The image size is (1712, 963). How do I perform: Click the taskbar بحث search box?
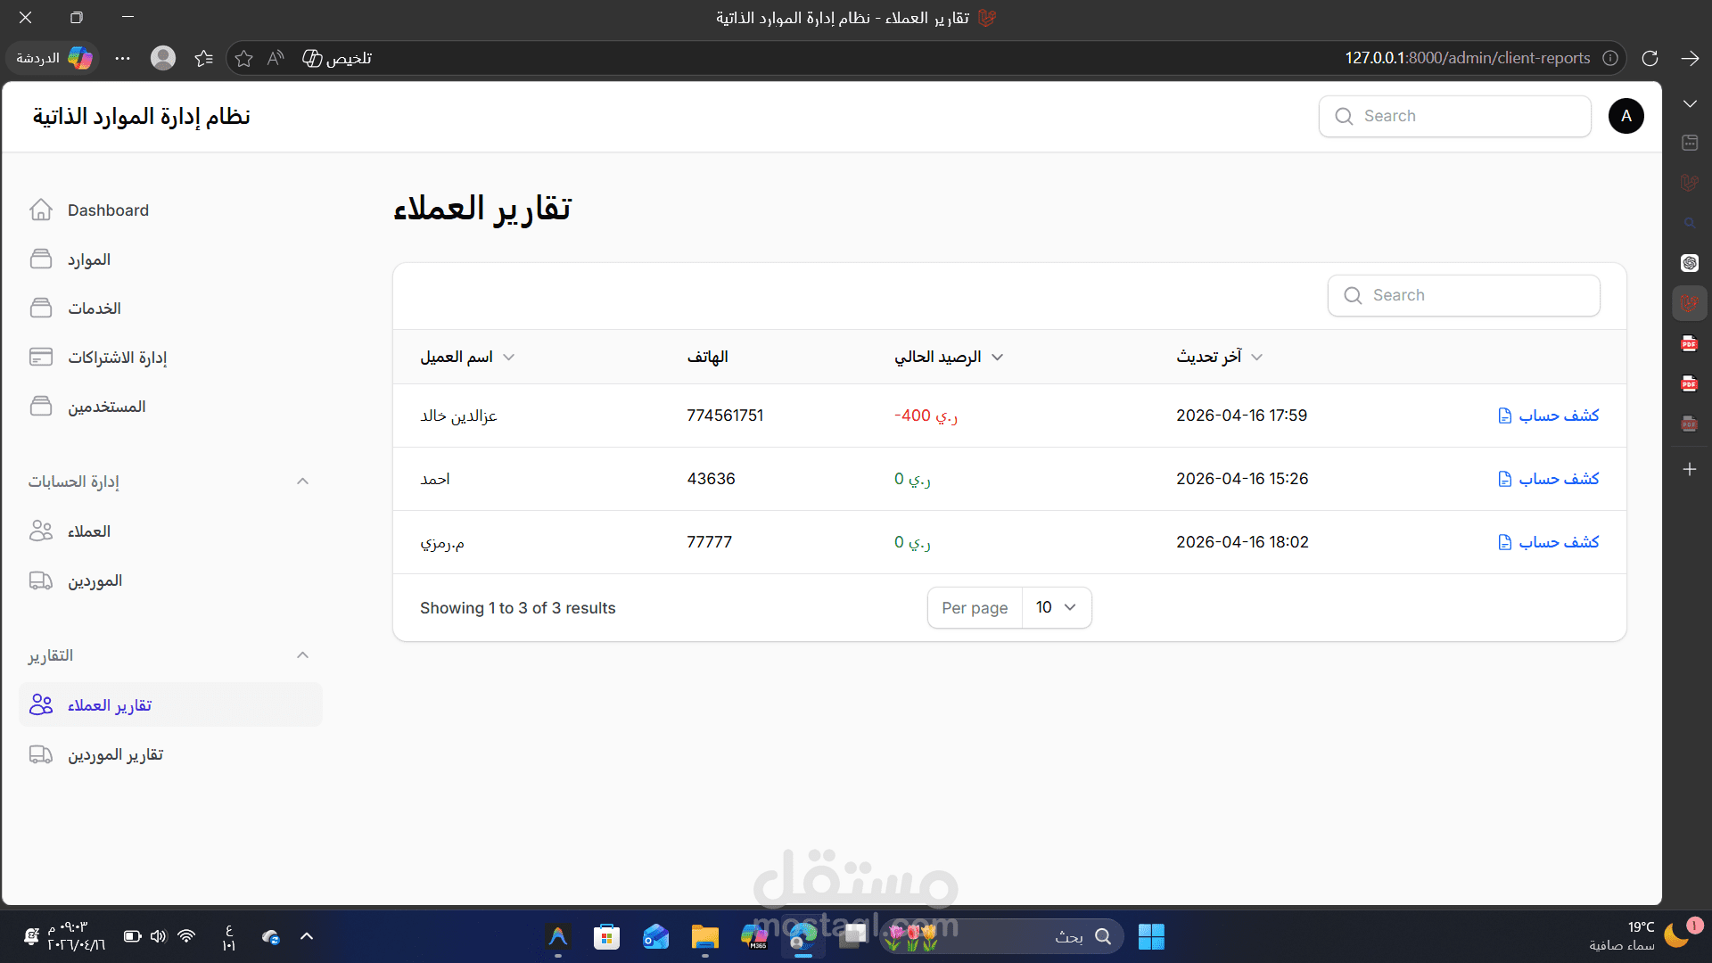pos(1002,936)
